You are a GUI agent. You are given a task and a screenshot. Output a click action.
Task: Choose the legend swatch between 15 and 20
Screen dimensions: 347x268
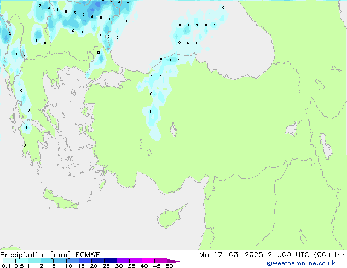[85, 261]
